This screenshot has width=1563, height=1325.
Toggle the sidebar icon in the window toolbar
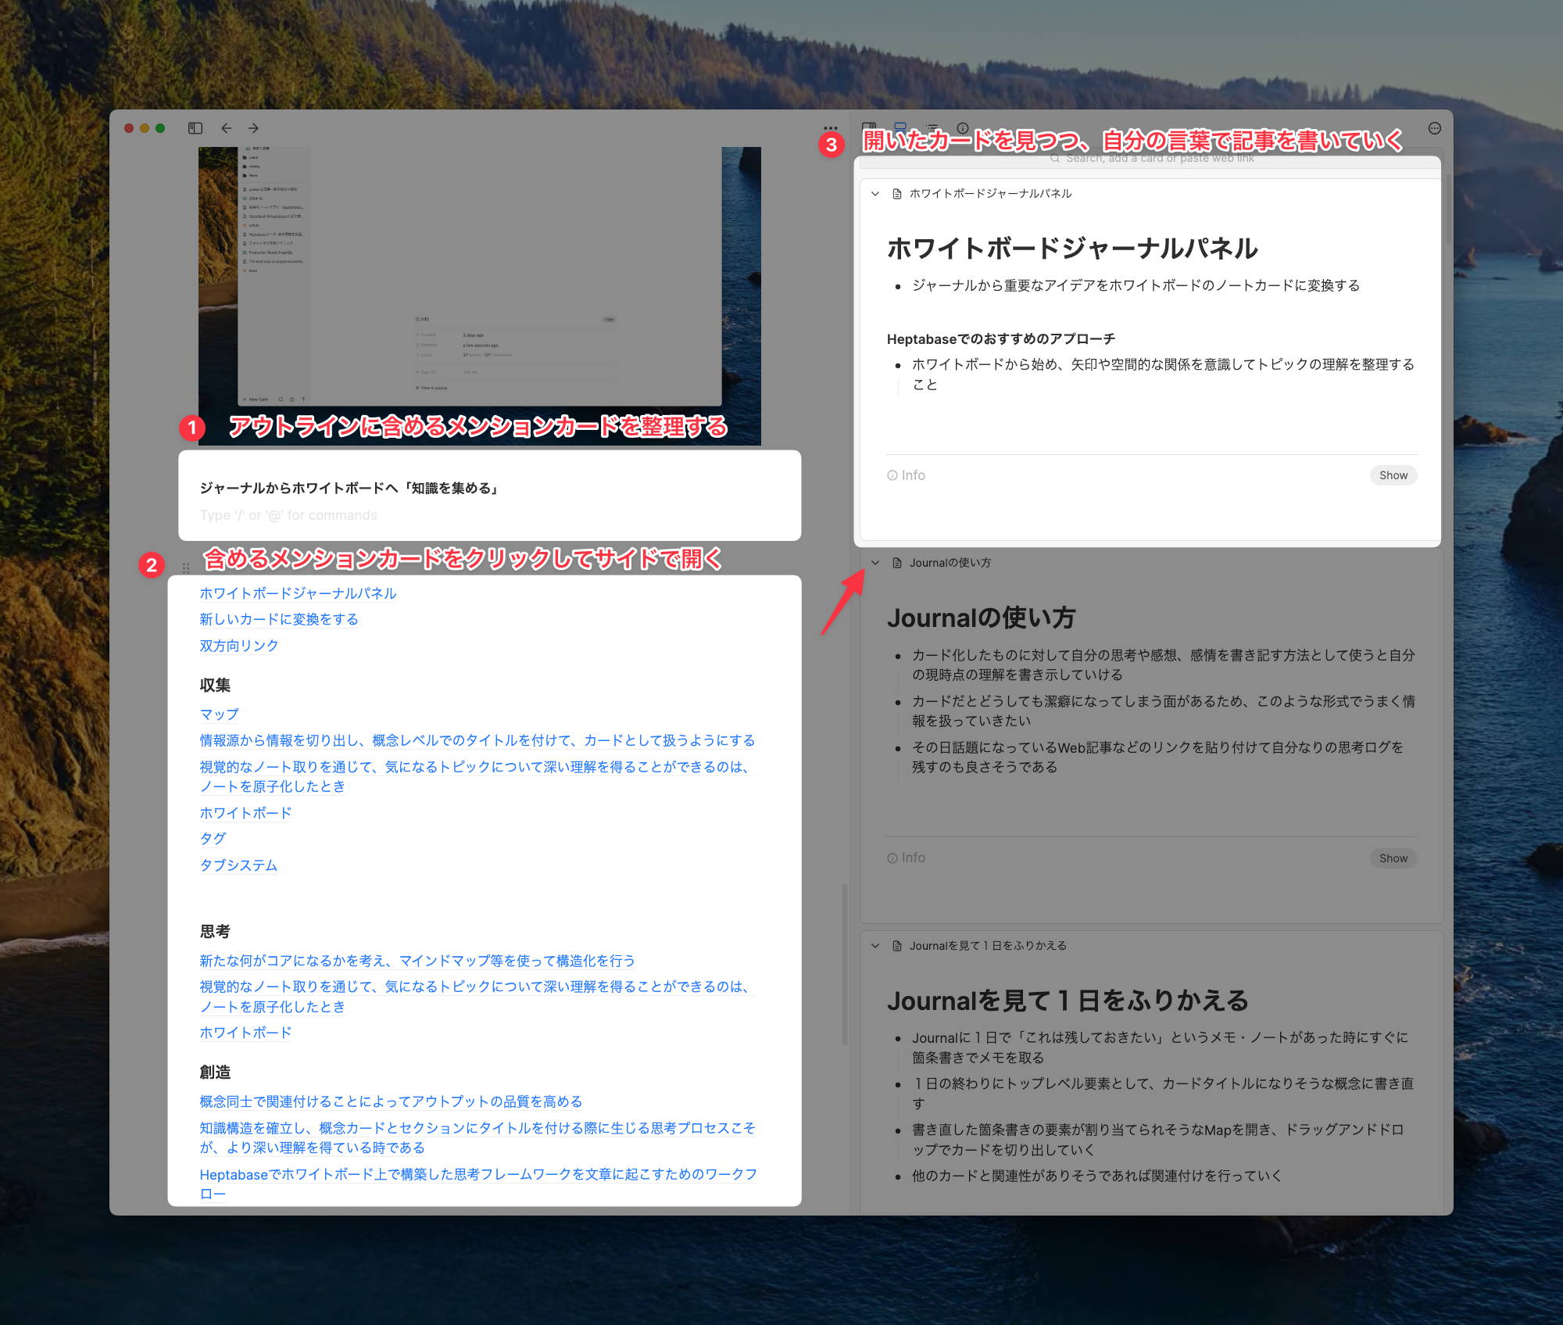point(196,127)
